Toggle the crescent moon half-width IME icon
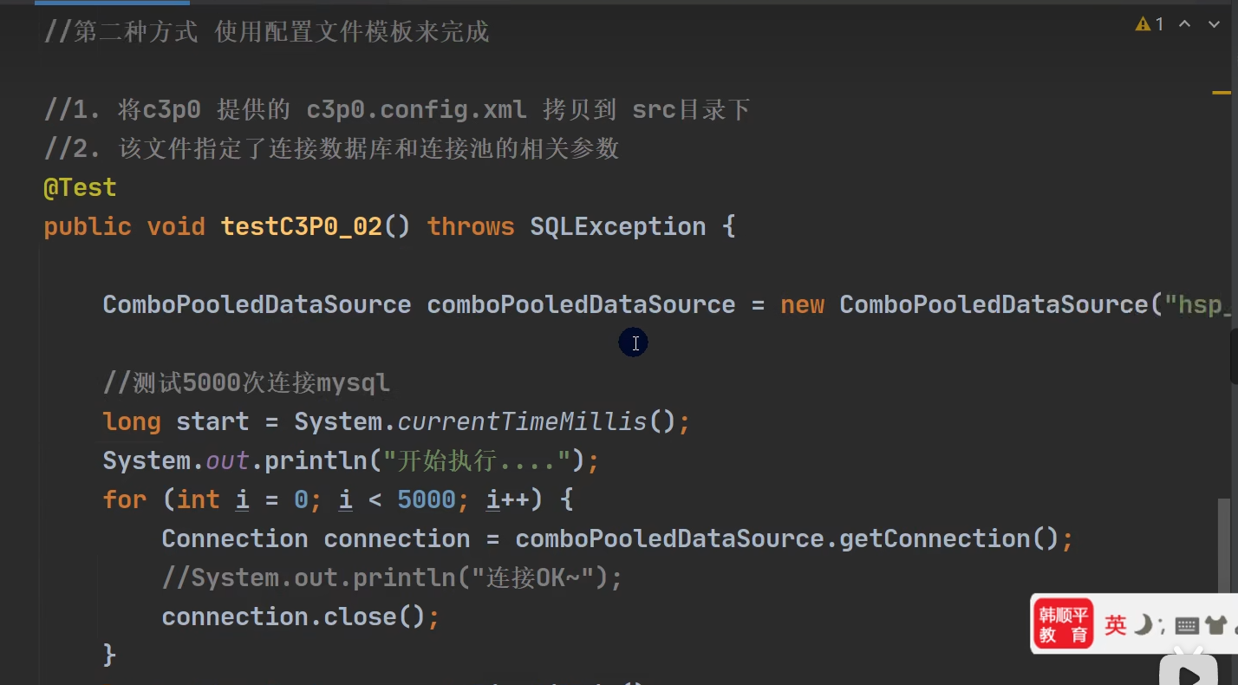Screen dimensions: 1238x685 pyautogui.click(x=1144, y=624)
